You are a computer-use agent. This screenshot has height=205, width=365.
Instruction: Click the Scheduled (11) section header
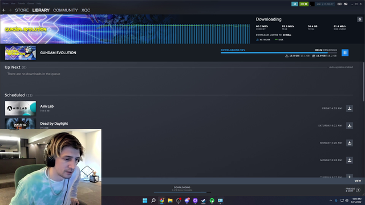19,95
